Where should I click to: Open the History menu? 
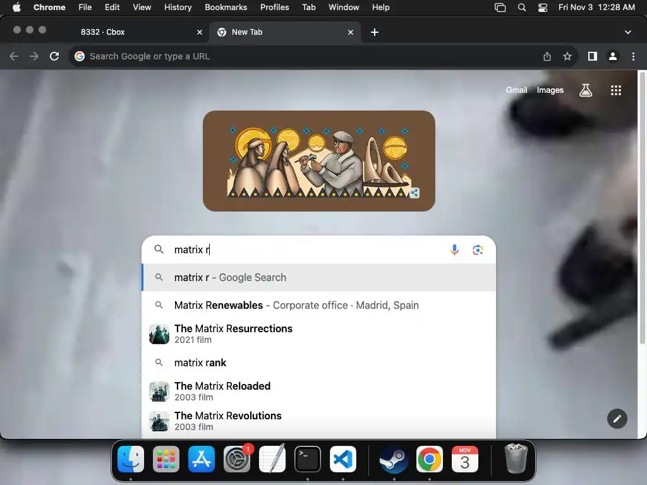click(178, 7)
